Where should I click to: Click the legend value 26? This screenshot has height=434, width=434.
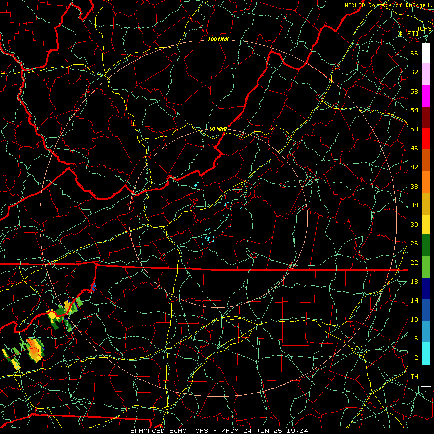pyautogui.click(x=414, y=244)
